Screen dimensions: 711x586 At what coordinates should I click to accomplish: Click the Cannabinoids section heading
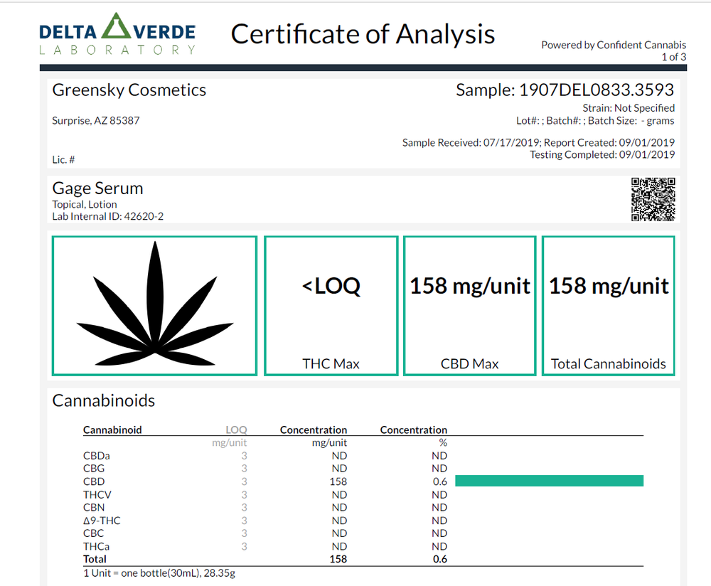click(x=103, y=400)
